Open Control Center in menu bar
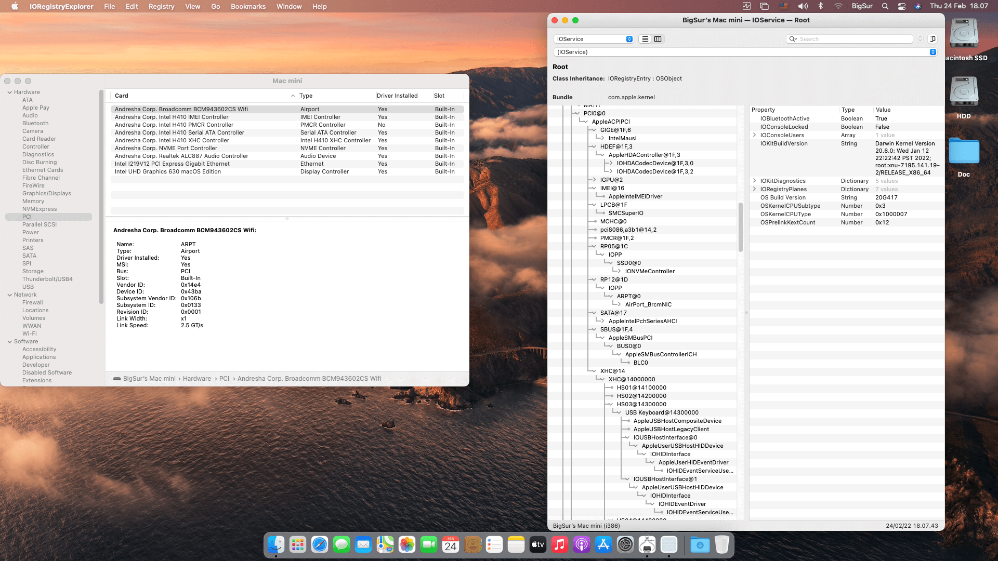 (x=902, y=6)
